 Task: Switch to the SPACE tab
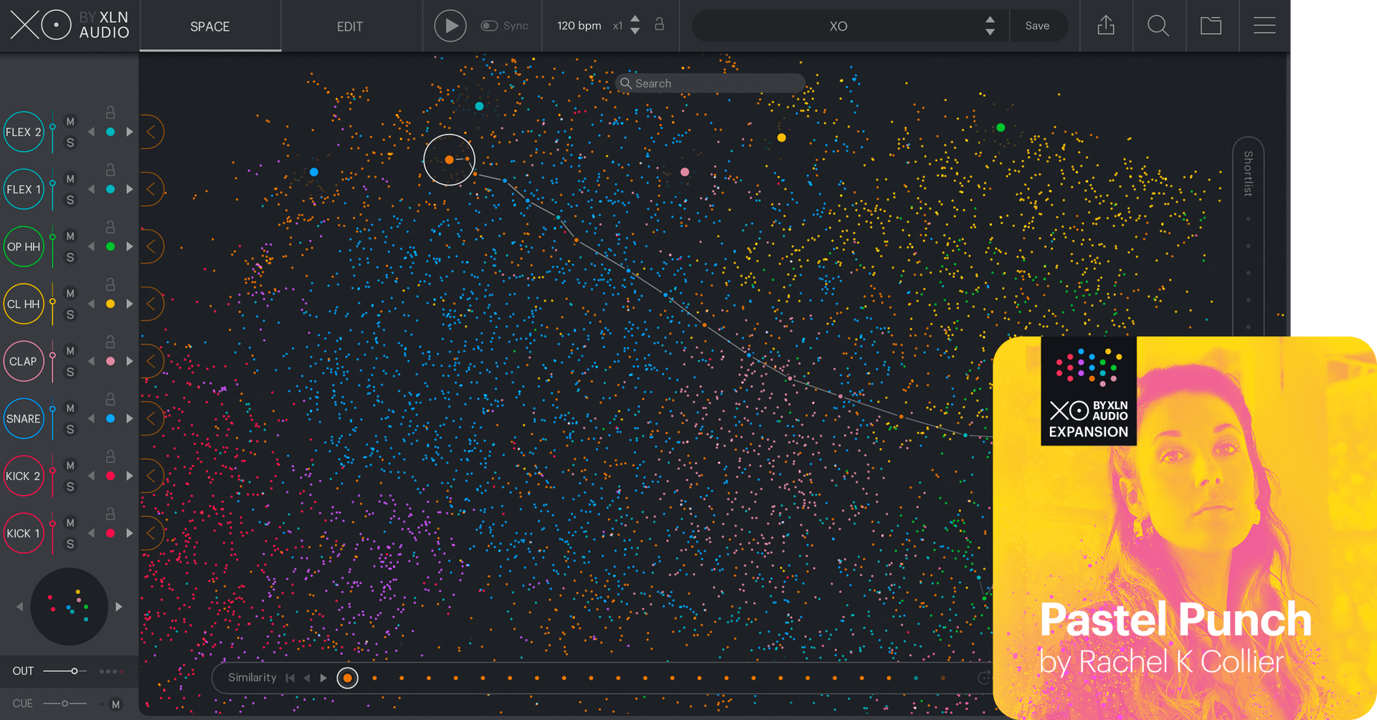(210, 27)
